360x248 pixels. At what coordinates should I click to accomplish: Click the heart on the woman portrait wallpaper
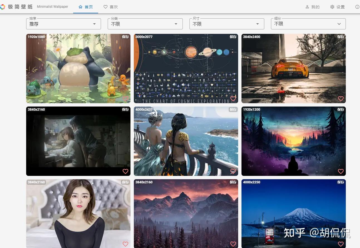click(125, 244)
